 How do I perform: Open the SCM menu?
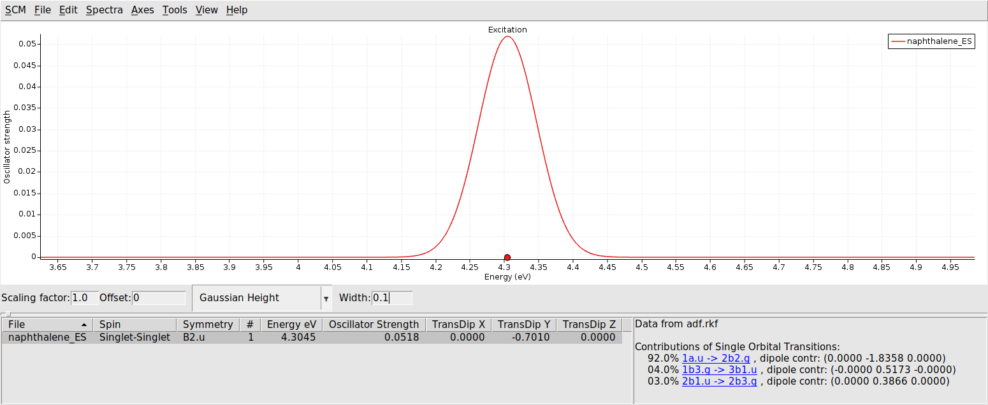[15, 10]
